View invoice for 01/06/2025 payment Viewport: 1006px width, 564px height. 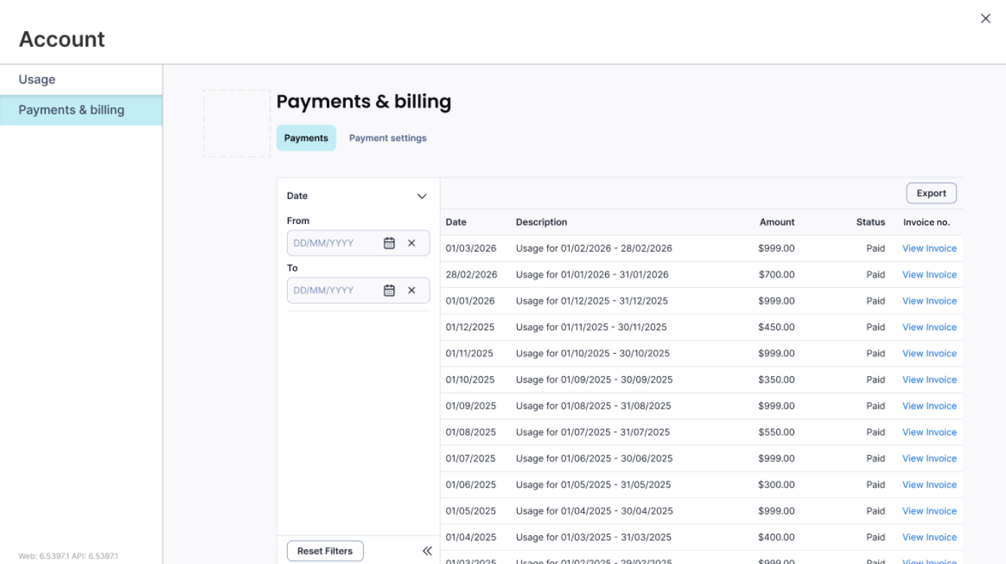[x=929, y=486]
